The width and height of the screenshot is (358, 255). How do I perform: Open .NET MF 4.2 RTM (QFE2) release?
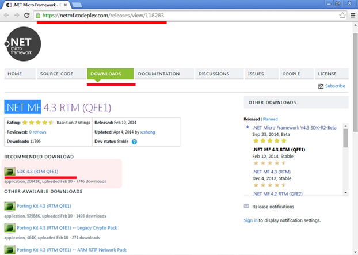pyautogui.click(x=277, y=194)
